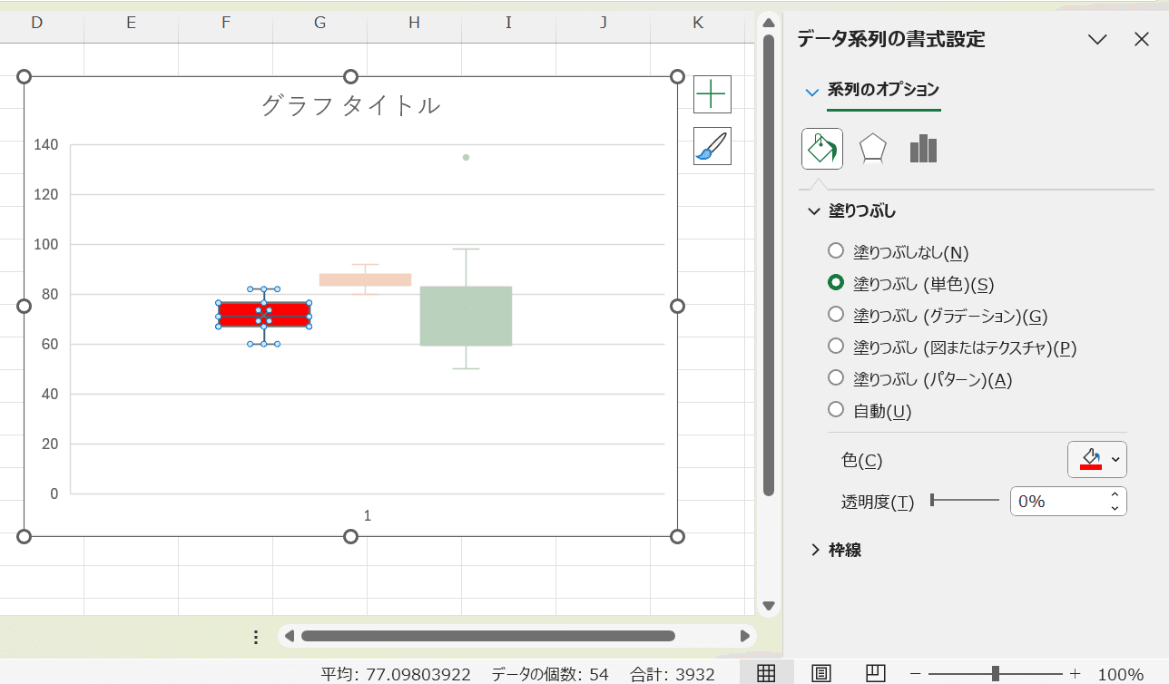The height and width of the screenshot is (684, 1169).
Task: Close the データ系列の書式設定 pane
Action: tap(1142, 39)
